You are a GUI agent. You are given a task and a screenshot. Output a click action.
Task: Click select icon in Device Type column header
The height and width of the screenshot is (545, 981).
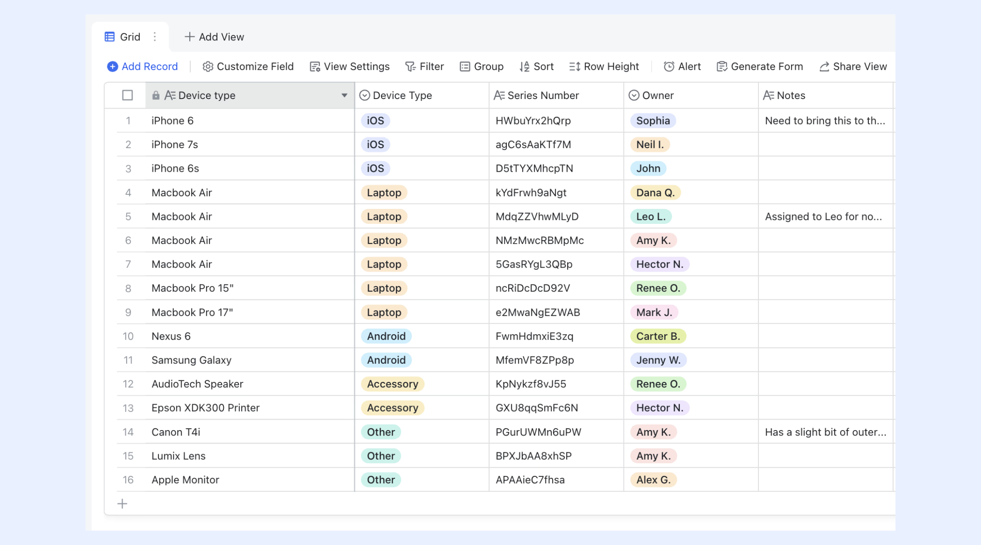pyautogui.click(x=365, y=95)
